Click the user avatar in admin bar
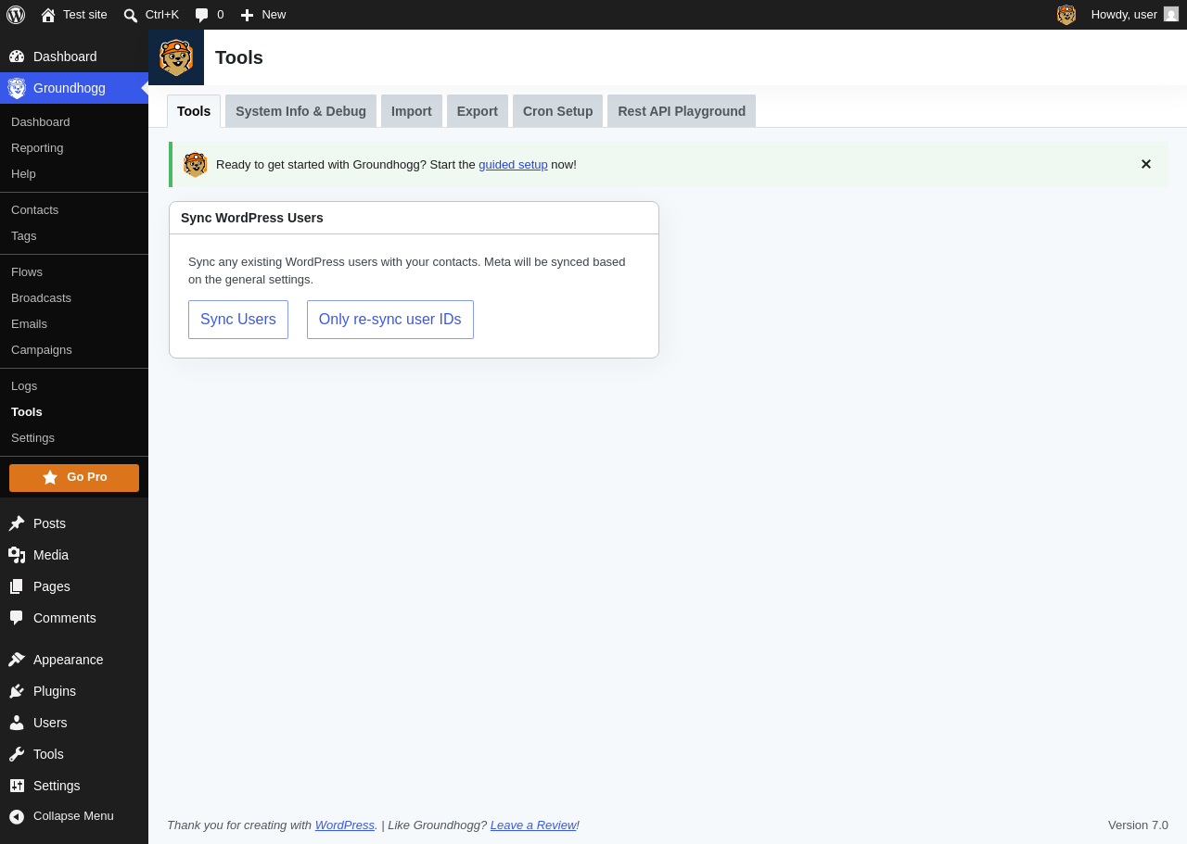 (1171, 15)
